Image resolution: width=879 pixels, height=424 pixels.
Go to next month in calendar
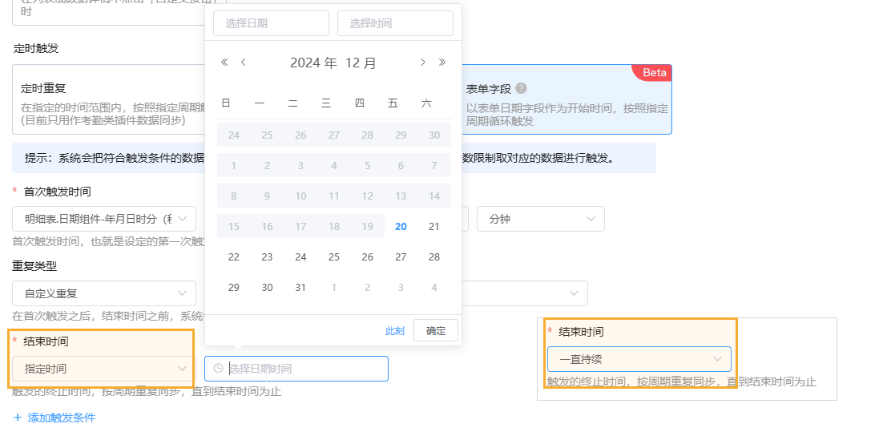point(423,63)
